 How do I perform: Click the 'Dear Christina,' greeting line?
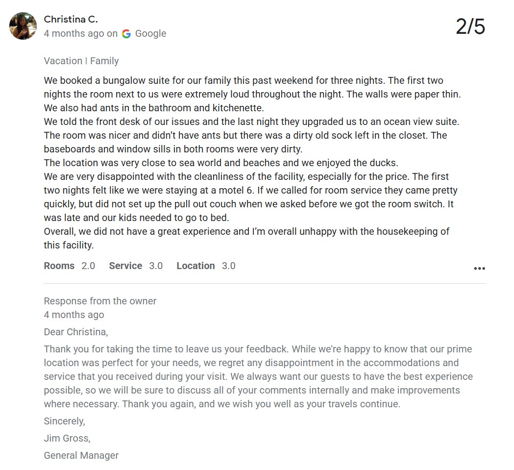[76, 332]
